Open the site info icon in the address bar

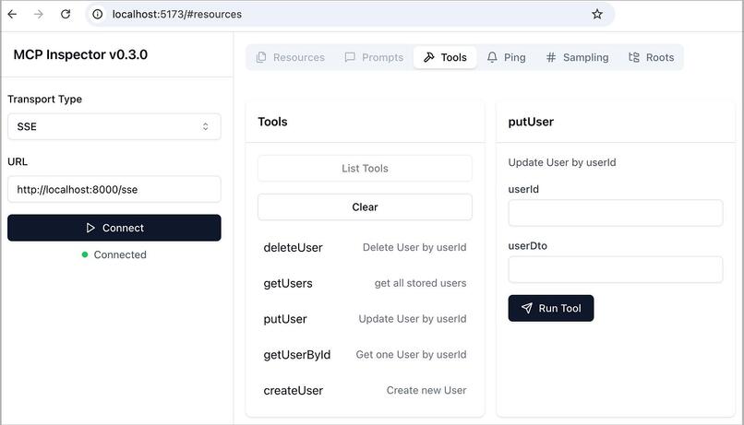tap(97, 14)
